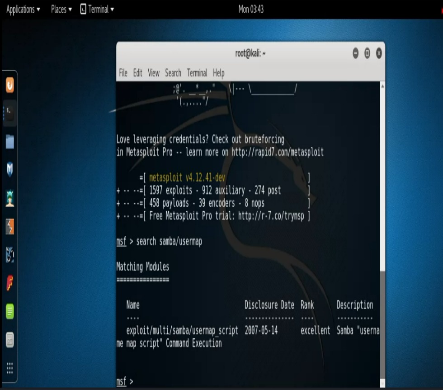This screenshot has width=443, height=390.
Task: Click the 'Disclosure Date' column header
Action: point(269,305)
